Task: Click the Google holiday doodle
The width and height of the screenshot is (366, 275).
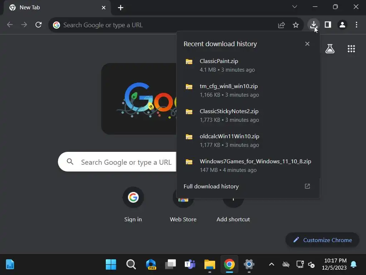Action: coord(139,99)
